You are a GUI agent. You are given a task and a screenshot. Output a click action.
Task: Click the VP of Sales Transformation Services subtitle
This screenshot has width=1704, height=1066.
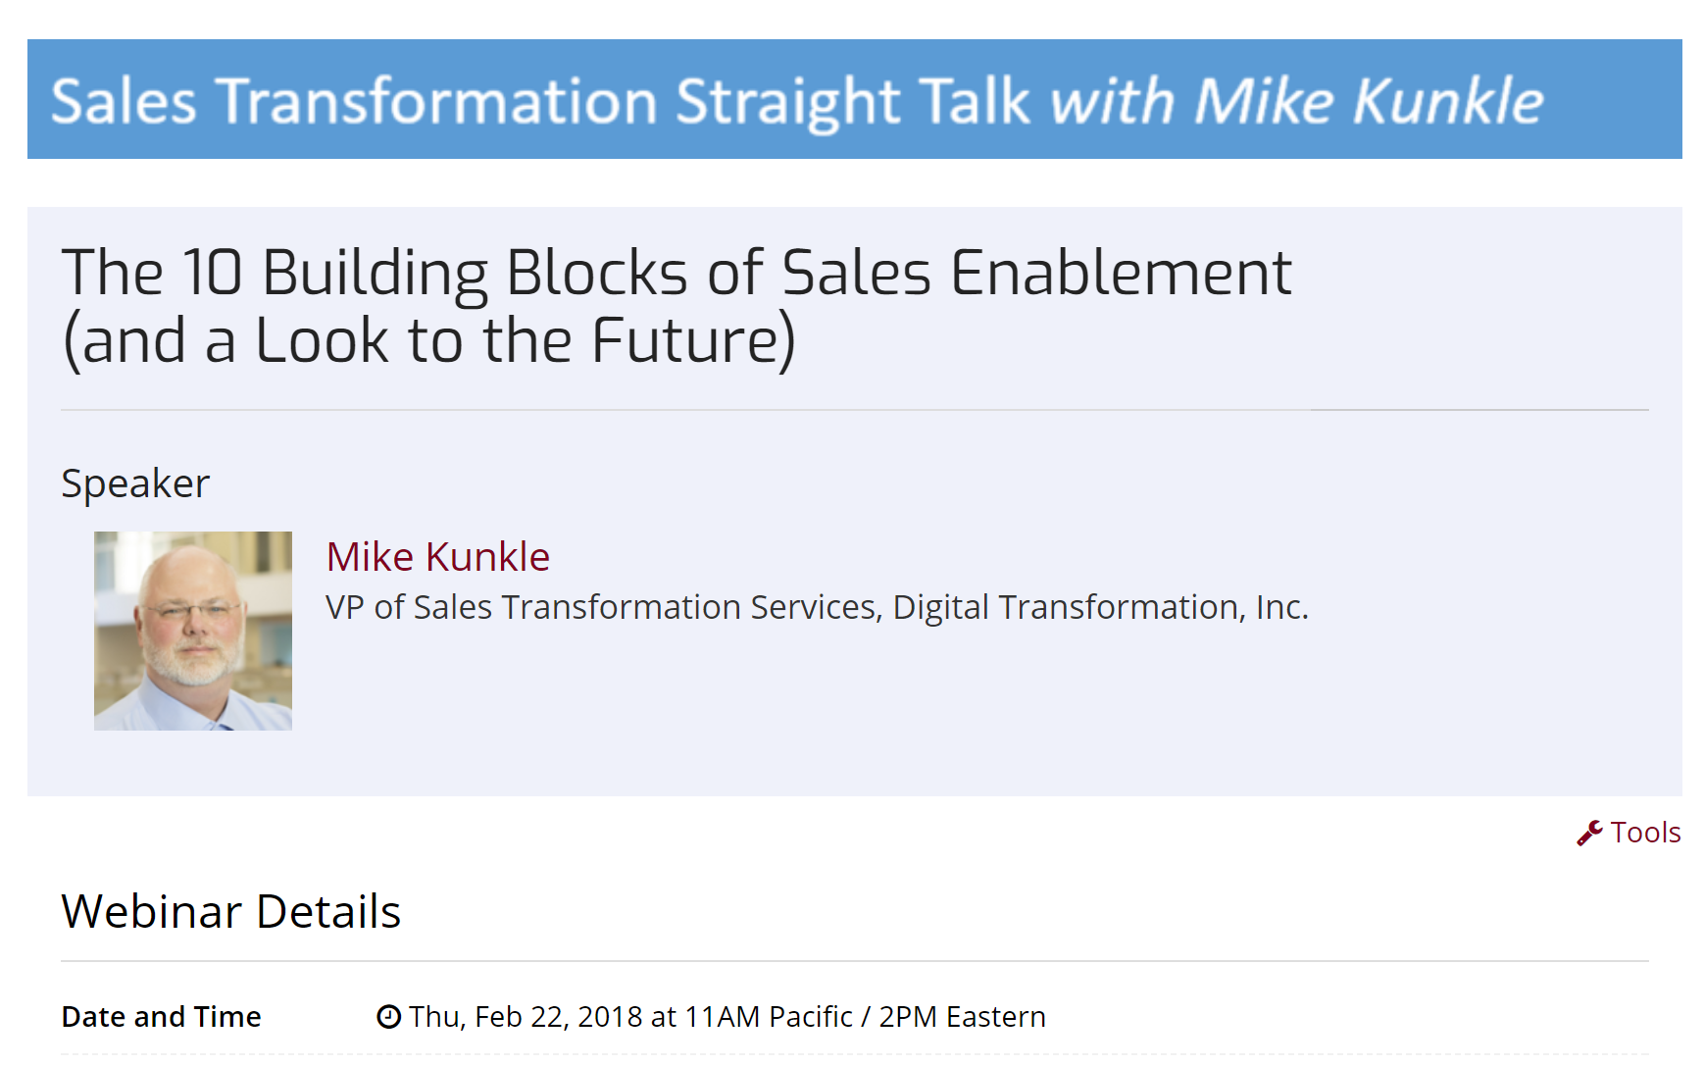point(818,607)
